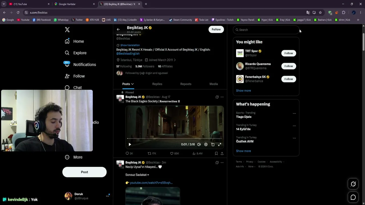Follow Ricardo Quaresma
Viewport: 365px width, 205px height.
(x=289, y=66)
